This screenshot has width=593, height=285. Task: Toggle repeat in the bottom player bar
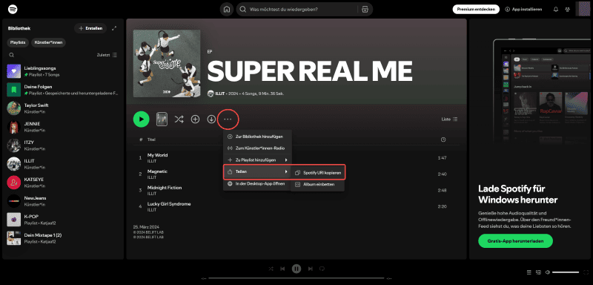322,269
